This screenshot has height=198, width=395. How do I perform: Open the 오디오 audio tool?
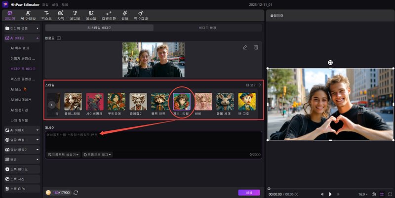pos(75,14)
